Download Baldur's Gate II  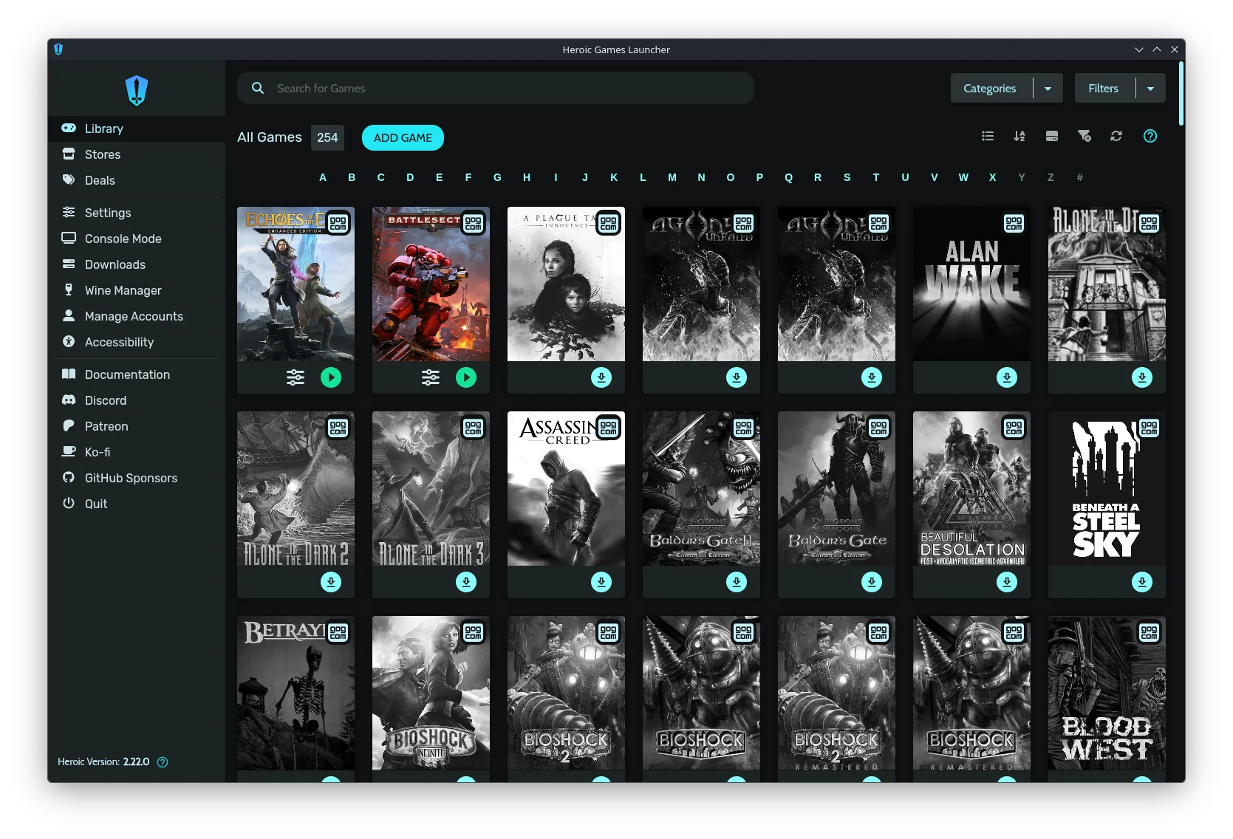pos(737,582)
